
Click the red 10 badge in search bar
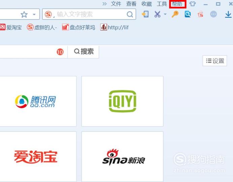[60, 52]
